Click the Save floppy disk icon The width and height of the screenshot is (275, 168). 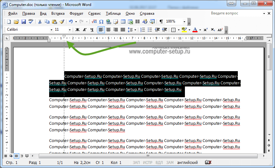[x=23, y=22]
